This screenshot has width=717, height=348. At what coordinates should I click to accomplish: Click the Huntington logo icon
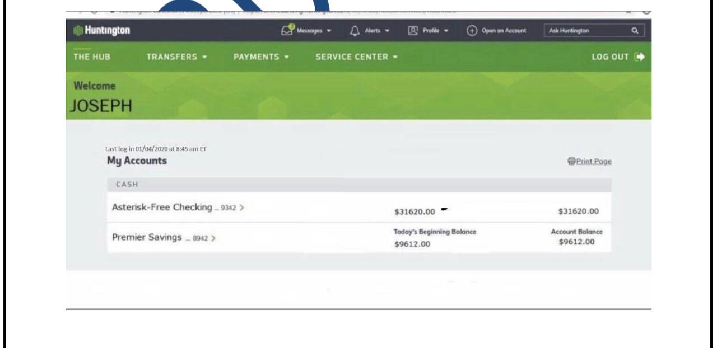77,31
